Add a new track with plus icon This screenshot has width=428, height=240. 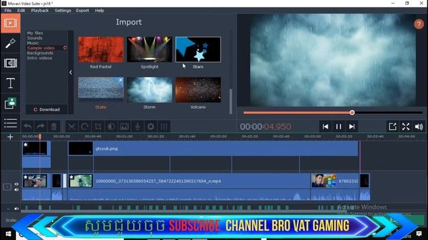click(x=11, y=137)
